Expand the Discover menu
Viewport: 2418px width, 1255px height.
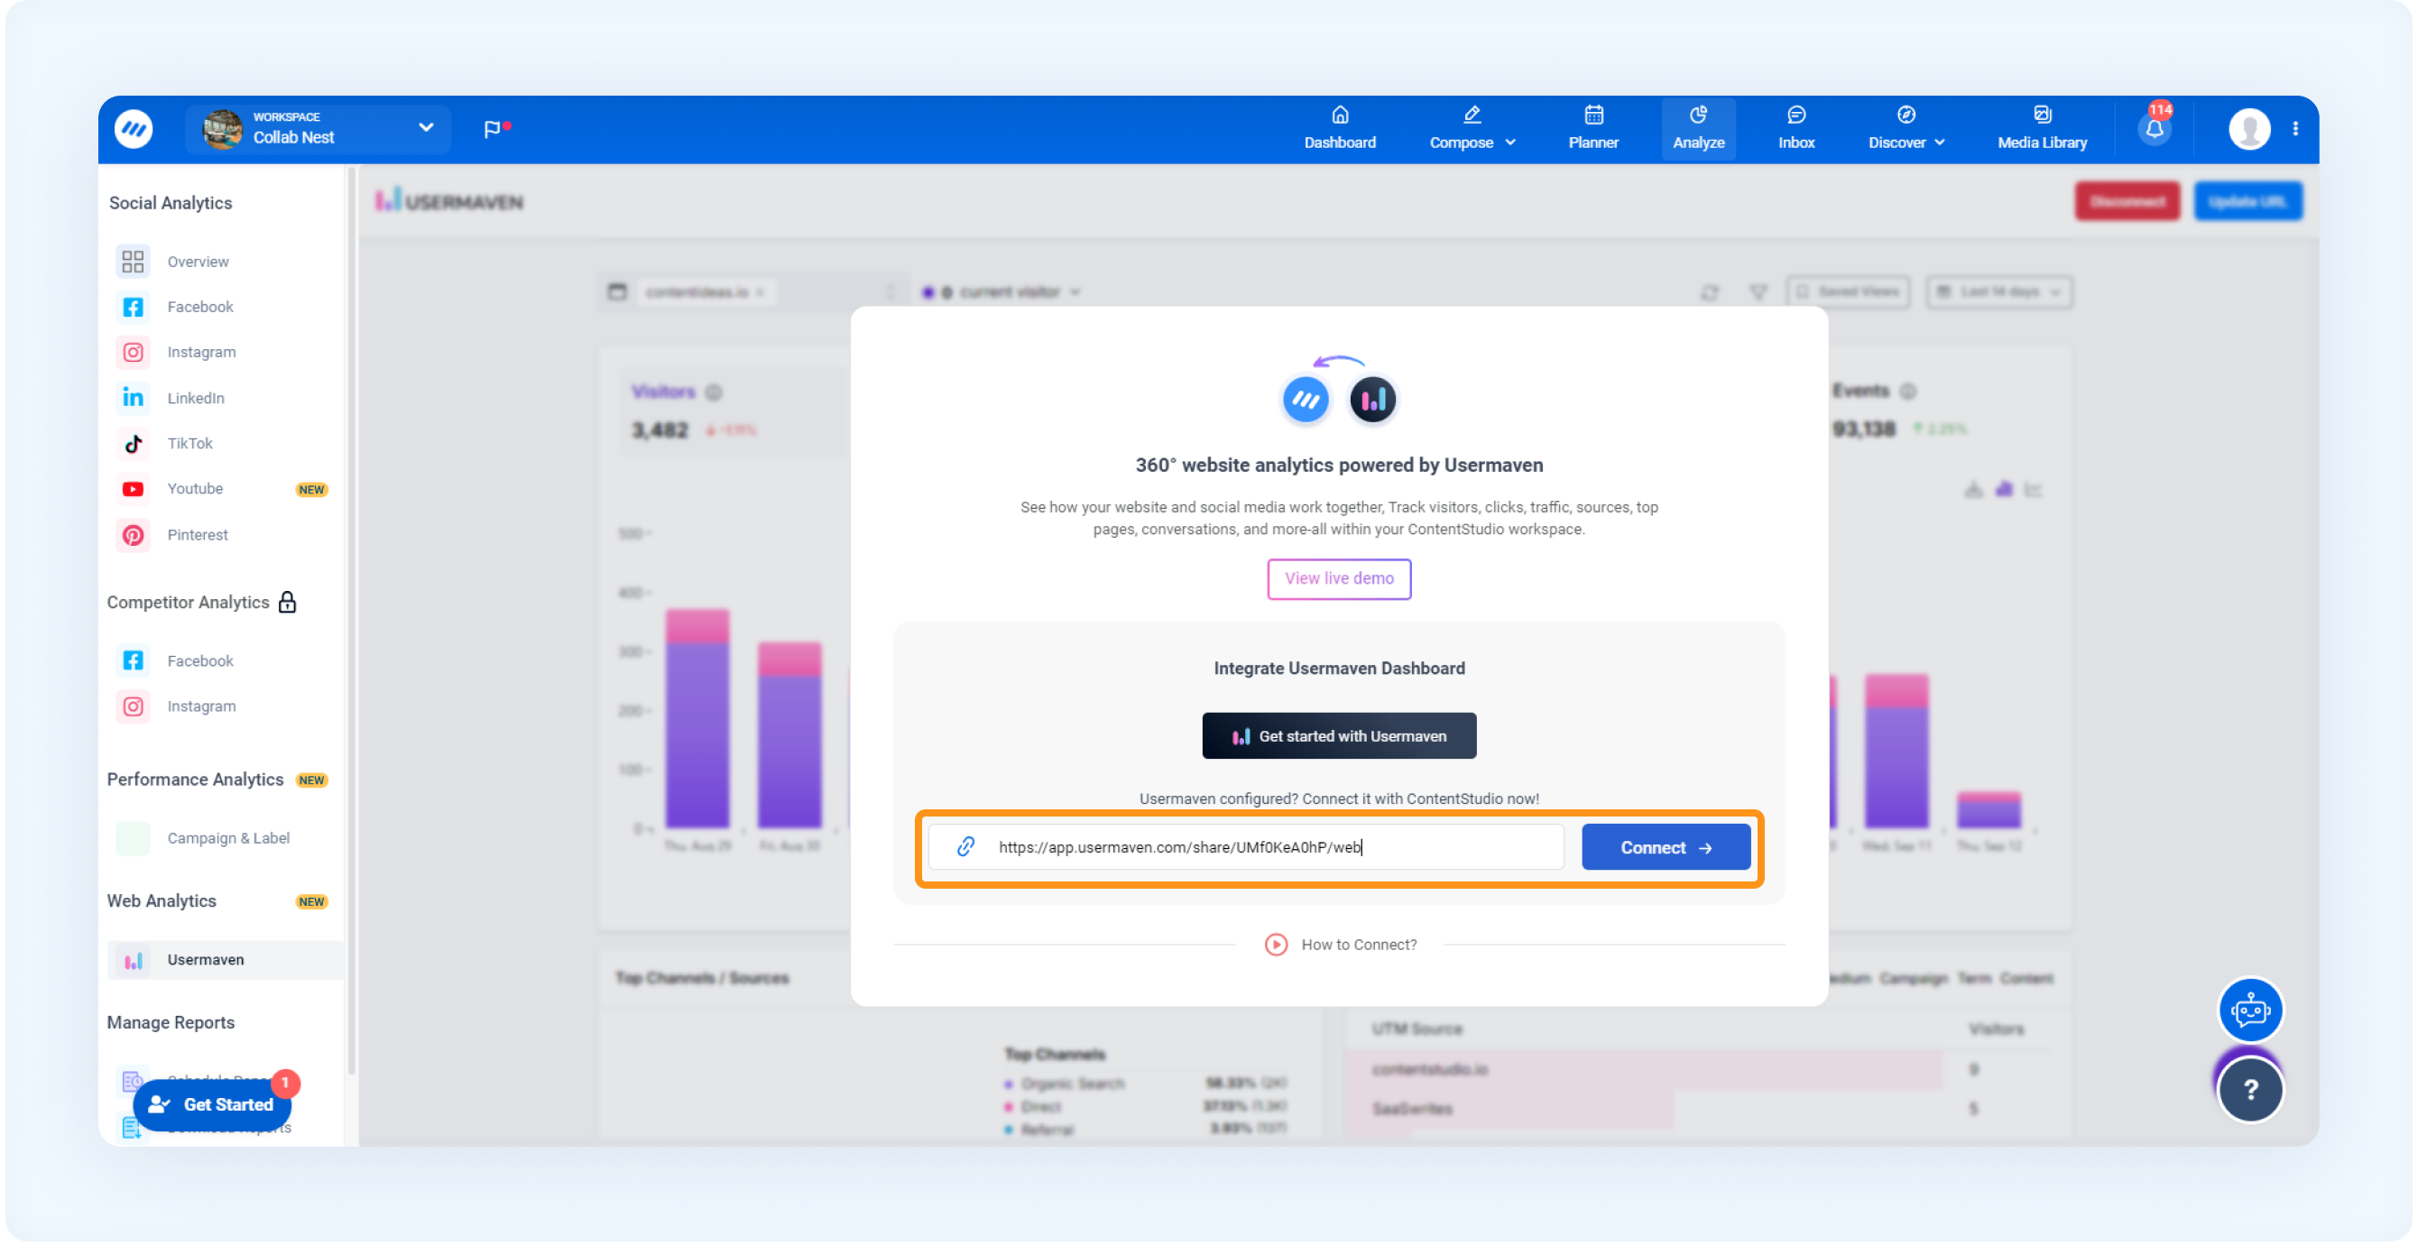[x=1906, y=129]
